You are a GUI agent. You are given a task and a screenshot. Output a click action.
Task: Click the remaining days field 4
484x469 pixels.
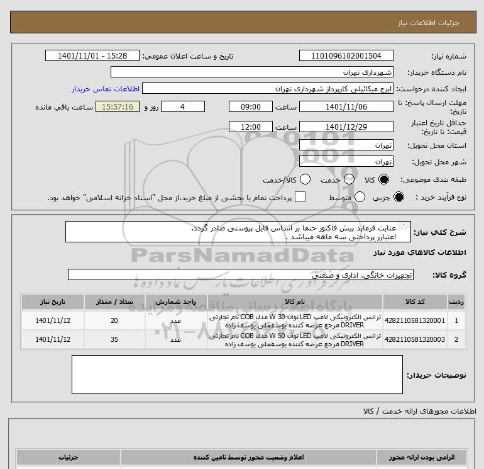click(183, 107)
